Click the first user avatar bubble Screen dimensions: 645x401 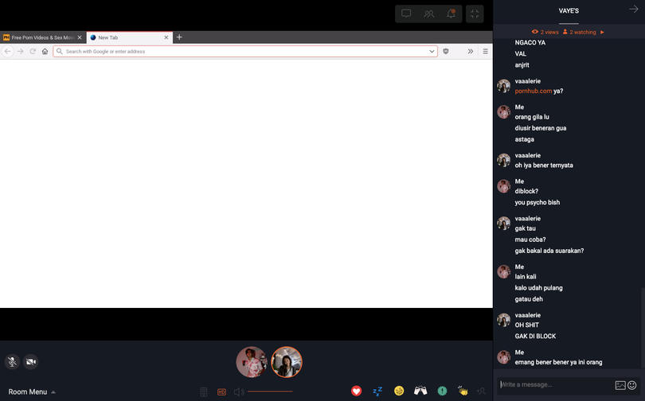[252, 362]
